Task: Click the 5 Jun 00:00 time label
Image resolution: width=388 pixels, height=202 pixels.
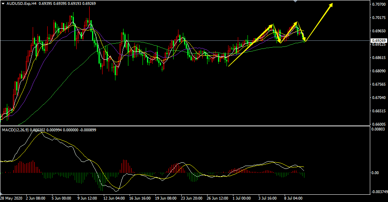Action: click(x=62, y=198)
